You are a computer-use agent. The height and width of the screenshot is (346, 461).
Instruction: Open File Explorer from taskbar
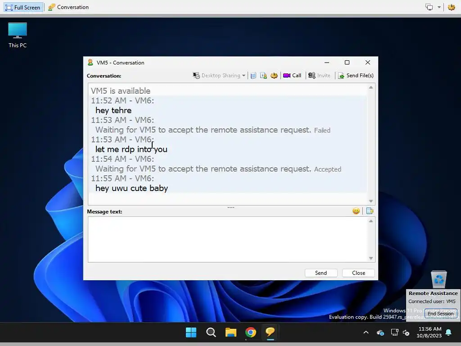[x=231, y=332]
